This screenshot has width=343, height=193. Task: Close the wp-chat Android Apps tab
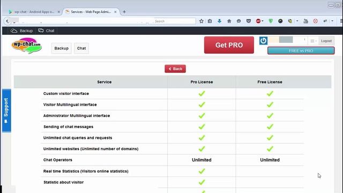pyautogui.click(x=58, y=12)
